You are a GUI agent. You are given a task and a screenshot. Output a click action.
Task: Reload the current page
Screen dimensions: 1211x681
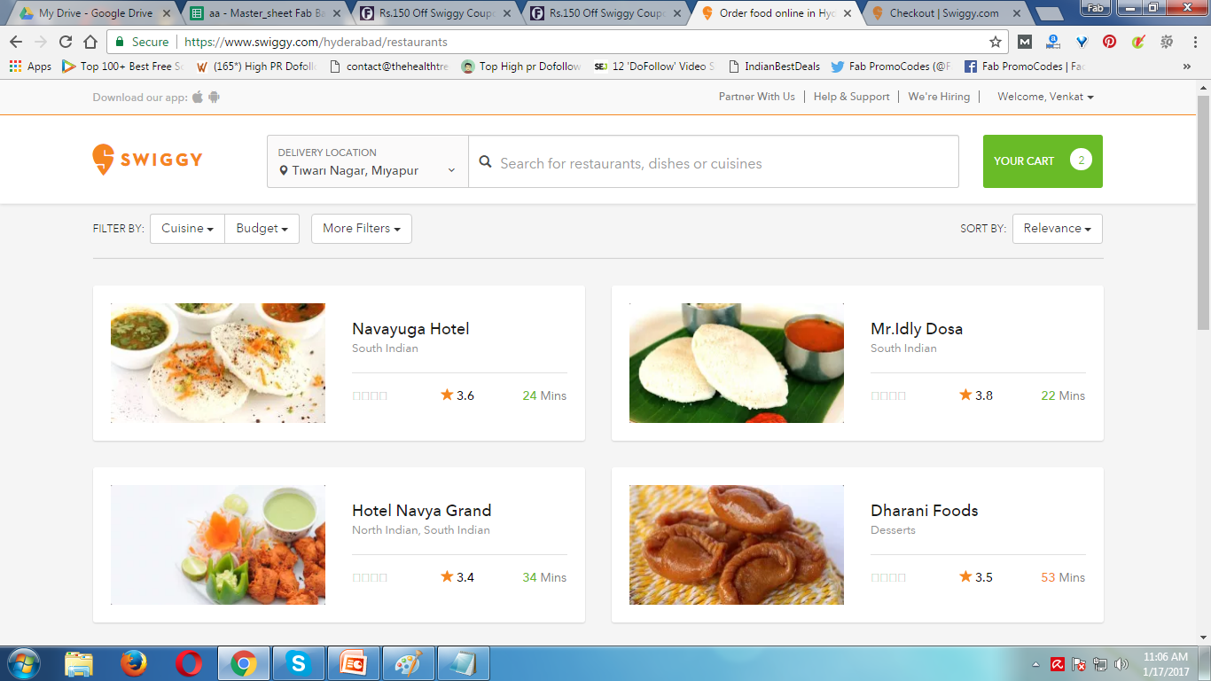tap(66, 42)
